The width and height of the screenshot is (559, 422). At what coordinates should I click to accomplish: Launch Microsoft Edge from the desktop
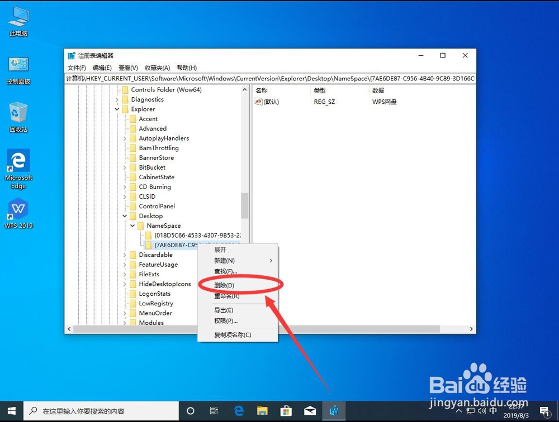point(18,169)
